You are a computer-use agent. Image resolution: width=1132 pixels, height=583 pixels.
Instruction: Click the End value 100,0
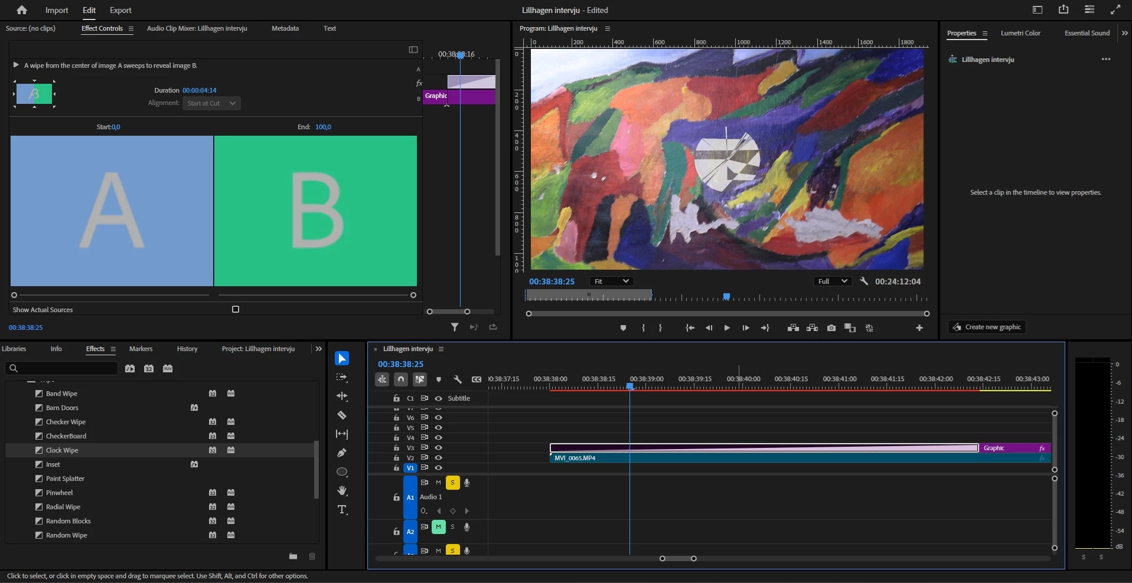pos(323,127)
